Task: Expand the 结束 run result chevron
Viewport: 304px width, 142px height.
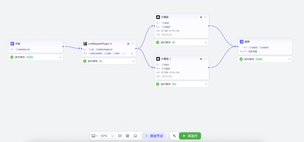Action: 290,59
